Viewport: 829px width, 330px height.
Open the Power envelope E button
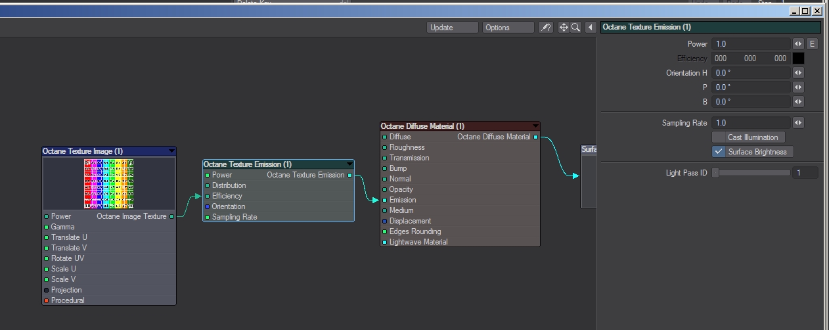pyautogui.click(x=812, y=44)
